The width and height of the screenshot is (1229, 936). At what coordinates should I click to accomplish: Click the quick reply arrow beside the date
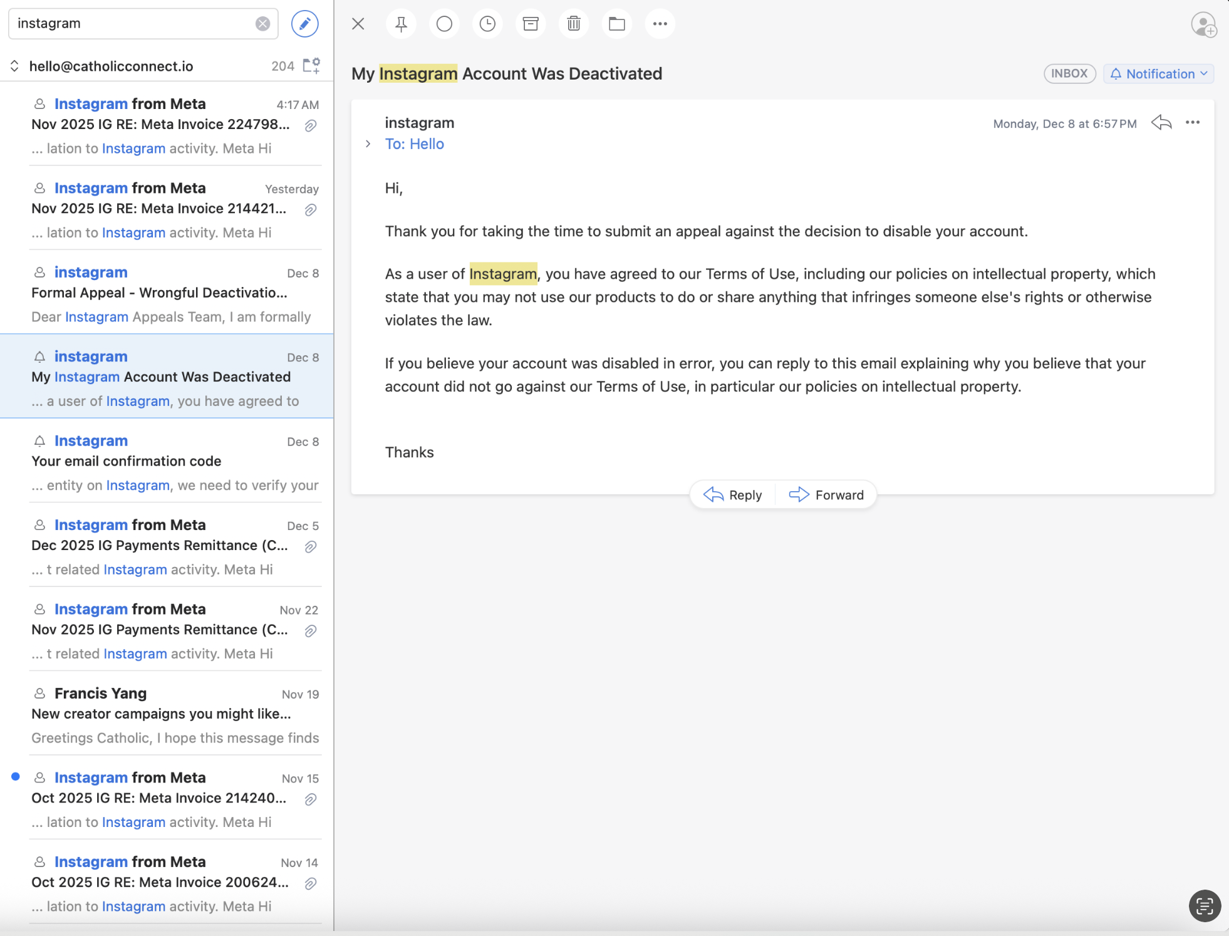tap(1161, 123)
